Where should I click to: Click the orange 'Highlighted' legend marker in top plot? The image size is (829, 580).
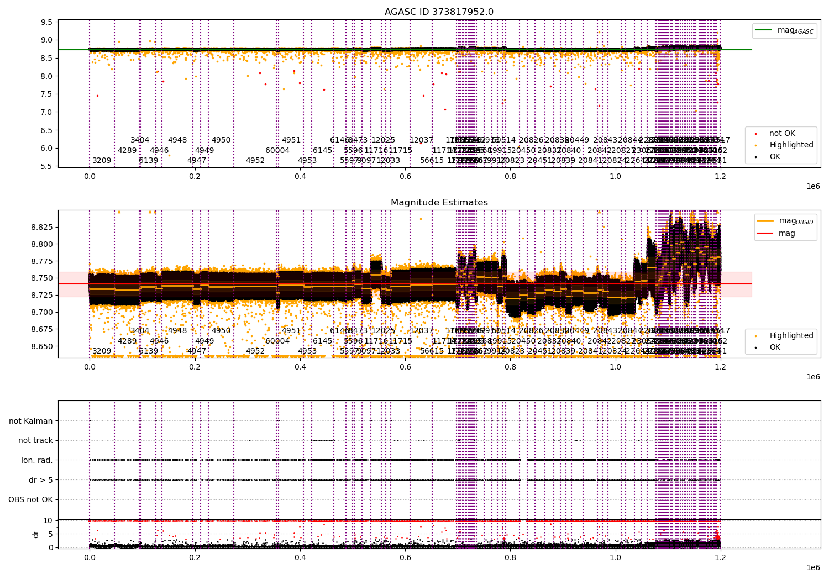[755, 145]
